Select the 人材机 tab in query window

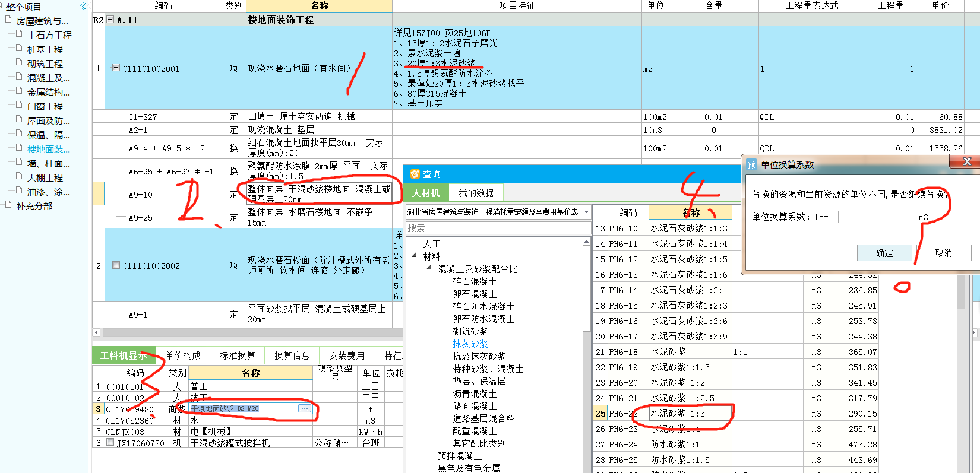[426, 193]
